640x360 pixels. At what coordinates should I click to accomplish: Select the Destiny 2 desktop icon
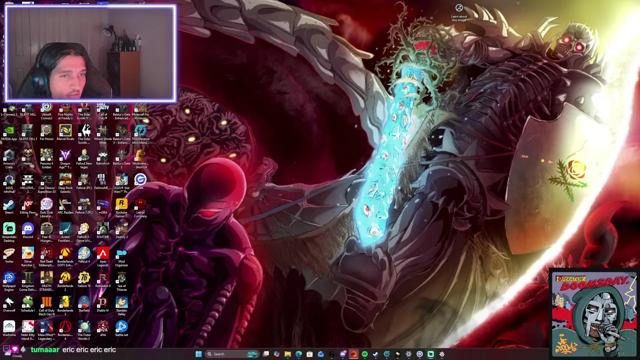point(121,231)
